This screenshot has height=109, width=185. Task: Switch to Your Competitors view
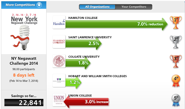[134, 7]
